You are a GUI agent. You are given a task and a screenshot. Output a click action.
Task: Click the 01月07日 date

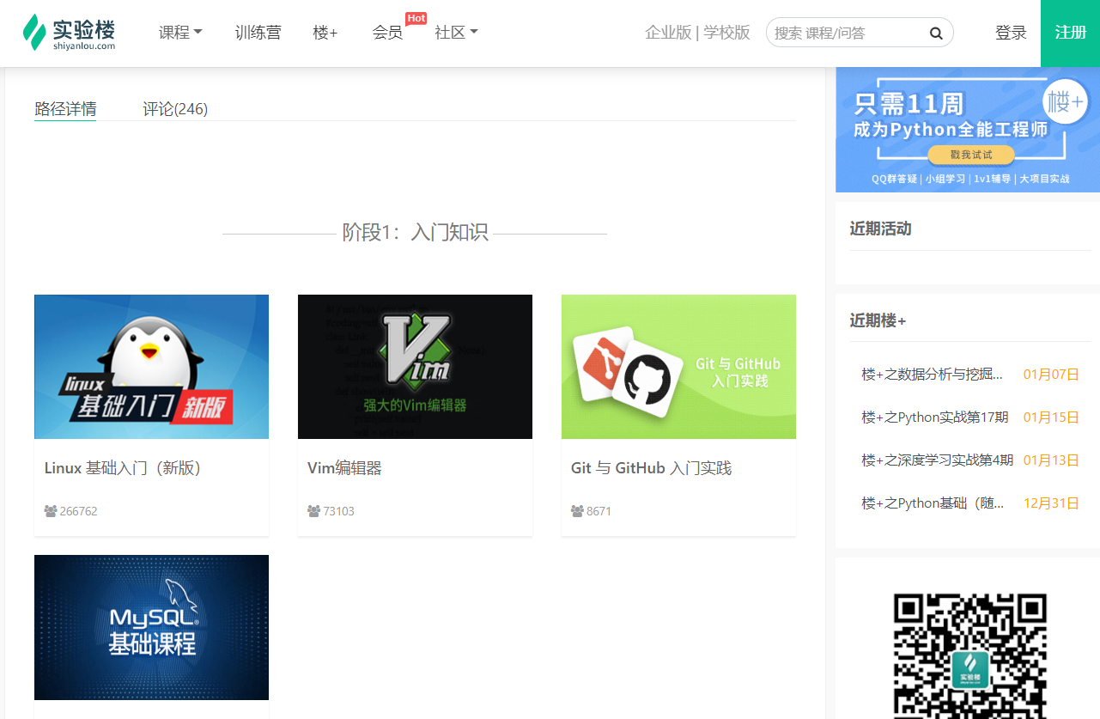click(x=1051, y=375)
